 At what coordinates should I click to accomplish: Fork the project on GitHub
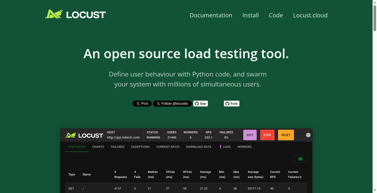click(232, 104)
